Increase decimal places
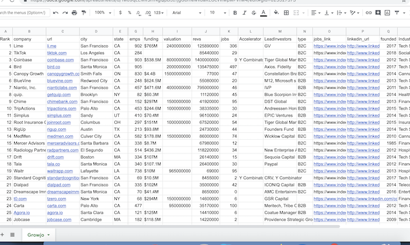The image size is (410, 245). [x=148, y=12]
